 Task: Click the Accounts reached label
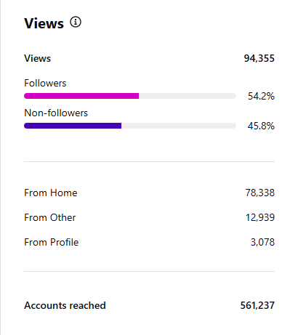pyautogui.click(x=65, y=306)
